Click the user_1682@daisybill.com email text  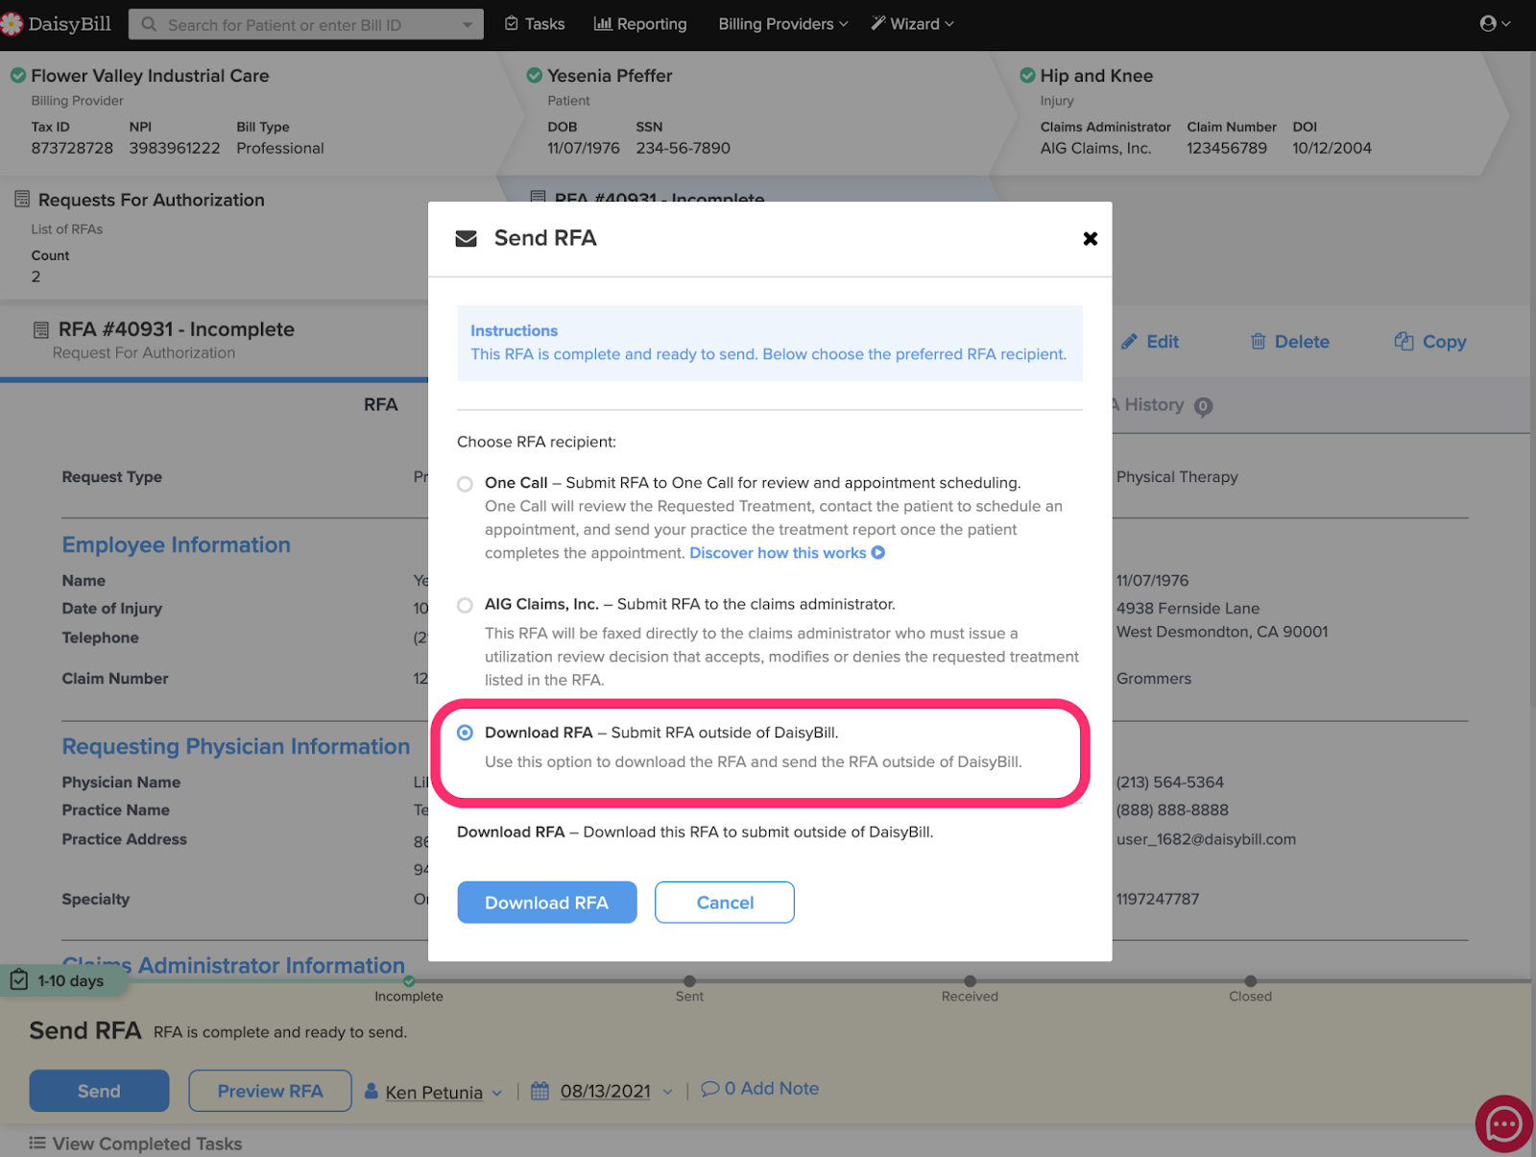[x=1206, y=839]
